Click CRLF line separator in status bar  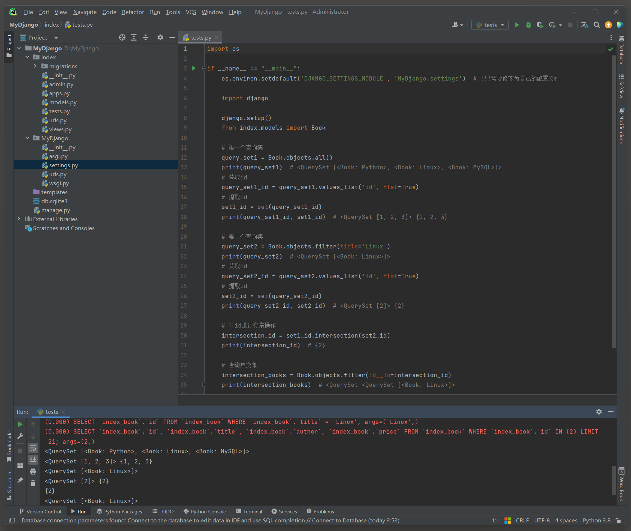point(522,520)
